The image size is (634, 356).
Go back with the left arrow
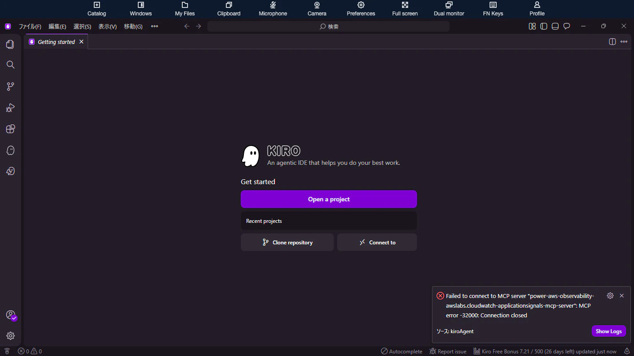[187, 26]
